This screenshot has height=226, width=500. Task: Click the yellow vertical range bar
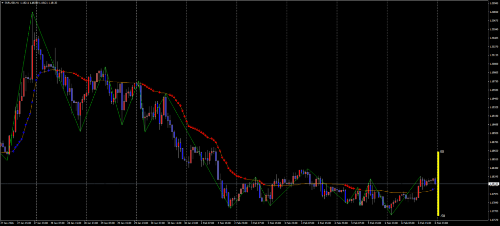pyautogui.click(x=437, y=183)
